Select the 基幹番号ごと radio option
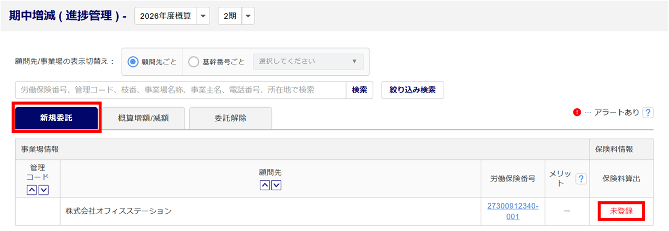 (193, 62)
